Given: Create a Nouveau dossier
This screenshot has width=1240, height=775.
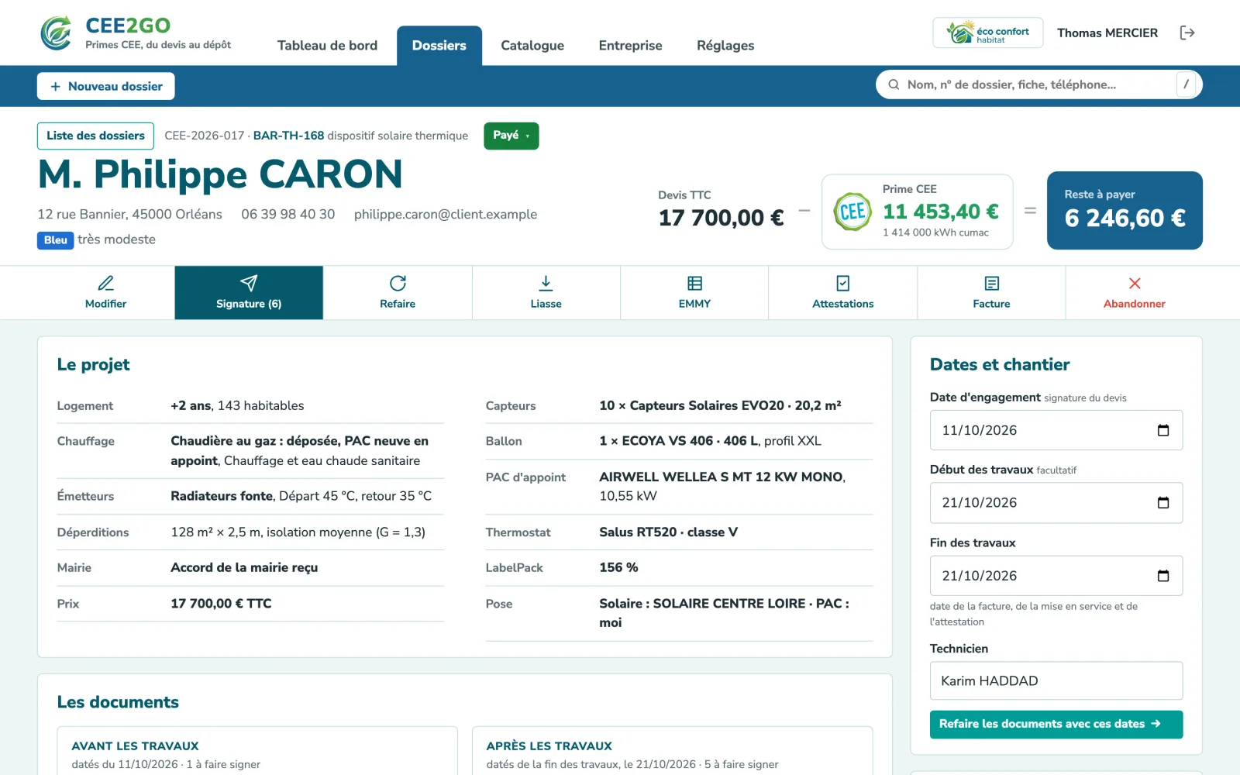Looking at the screenshot, I should 106,86.
